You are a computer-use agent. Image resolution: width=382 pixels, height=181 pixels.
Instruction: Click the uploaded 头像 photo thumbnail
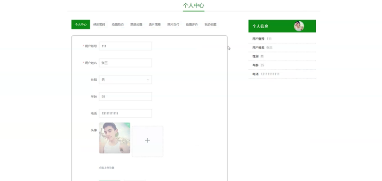(x=114, y=138)
